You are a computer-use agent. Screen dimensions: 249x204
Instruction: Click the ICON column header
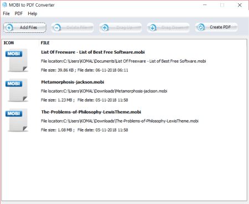coord(9,43)
